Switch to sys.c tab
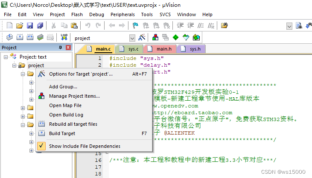Image resolution: width=312 pixels, height=178 pixels. pos(129,49)
